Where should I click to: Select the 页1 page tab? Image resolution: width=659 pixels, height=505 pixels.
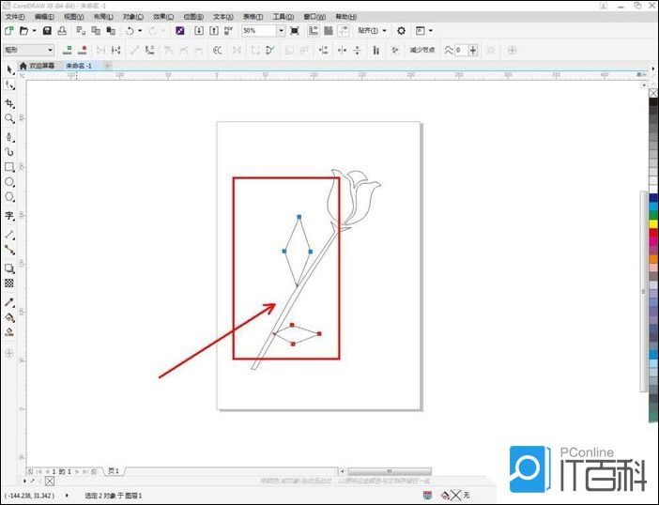click(x=114, y=471)
